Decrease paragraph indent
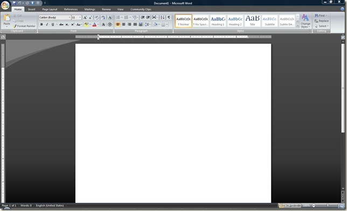 (143, 17)
